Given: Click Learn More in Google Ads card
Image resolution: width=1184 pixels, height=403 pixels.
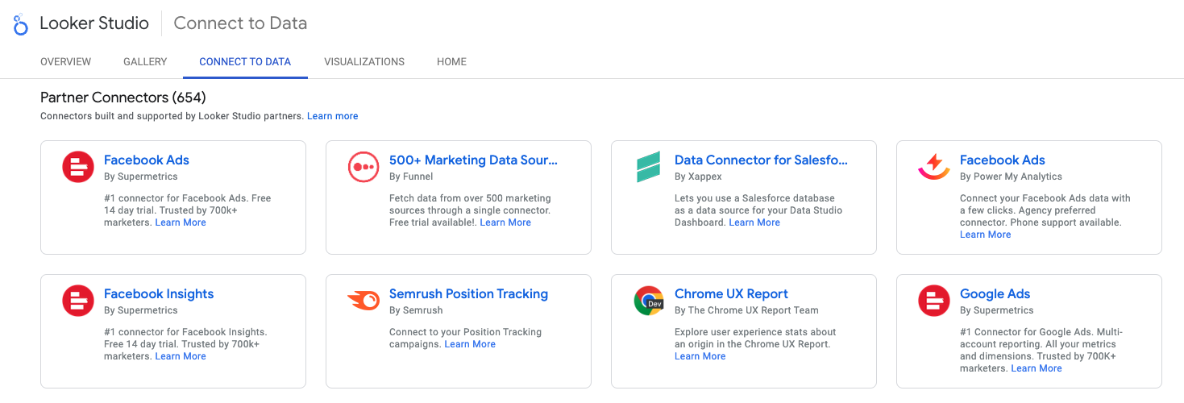Looking at the screenshot, I should click(1036, 368).
